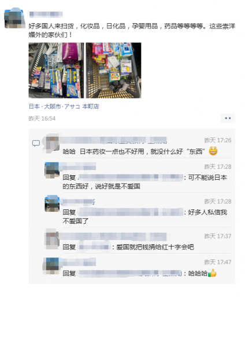Click the blurred post author name

[46, 14]
